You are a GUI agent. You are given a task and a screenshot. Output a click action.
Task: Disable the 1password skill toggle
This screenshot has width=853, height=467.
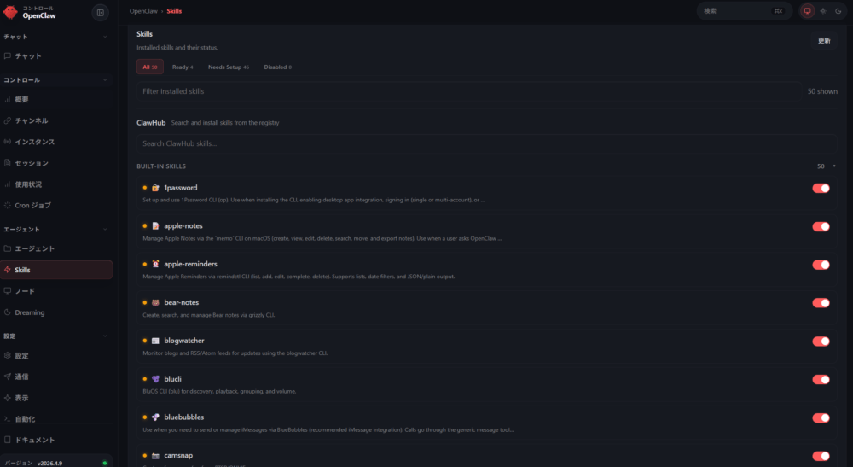[821, 188]
